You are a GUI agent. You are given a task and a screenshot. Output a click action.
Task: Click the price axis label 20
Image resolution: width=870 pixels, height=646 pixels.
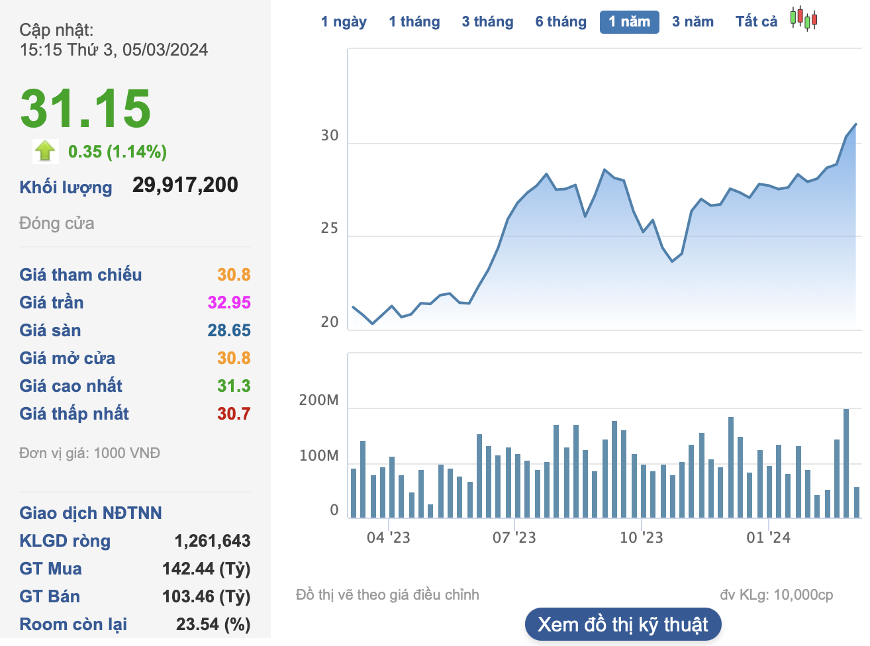pyautogui.click(x=330, y=322)
